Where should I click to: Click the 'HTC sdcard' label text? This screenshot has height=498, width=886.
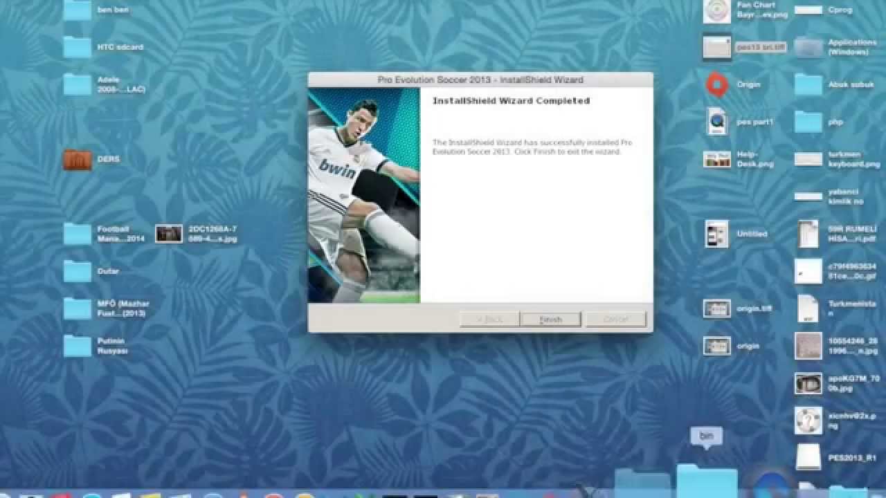point(120,47)
